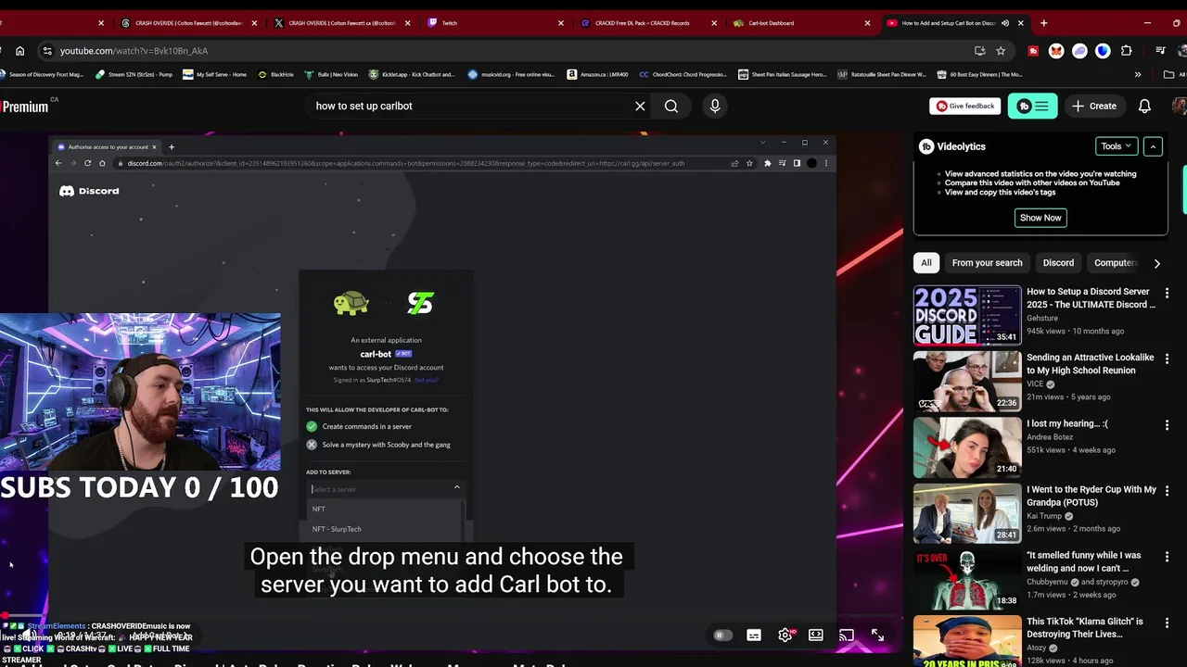The image size is (1187, 667).
Task: Open options for Ryder Cup video
Action: (1167, 491)
